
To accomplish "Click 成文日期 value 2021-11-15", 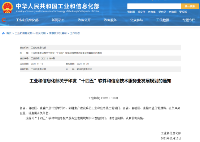I will tap(37, 64).
